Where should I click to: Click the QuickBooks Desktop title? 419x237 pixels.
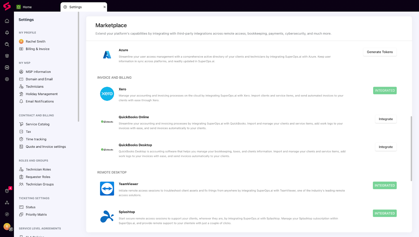[x=135, y=145]
